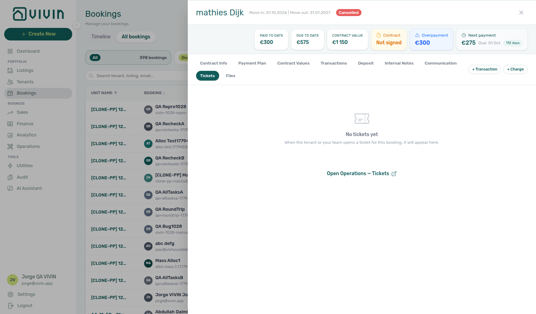The image size is (536, 314).
Task: Open the abc defg booking row
Action: click(x=136, y=246)
